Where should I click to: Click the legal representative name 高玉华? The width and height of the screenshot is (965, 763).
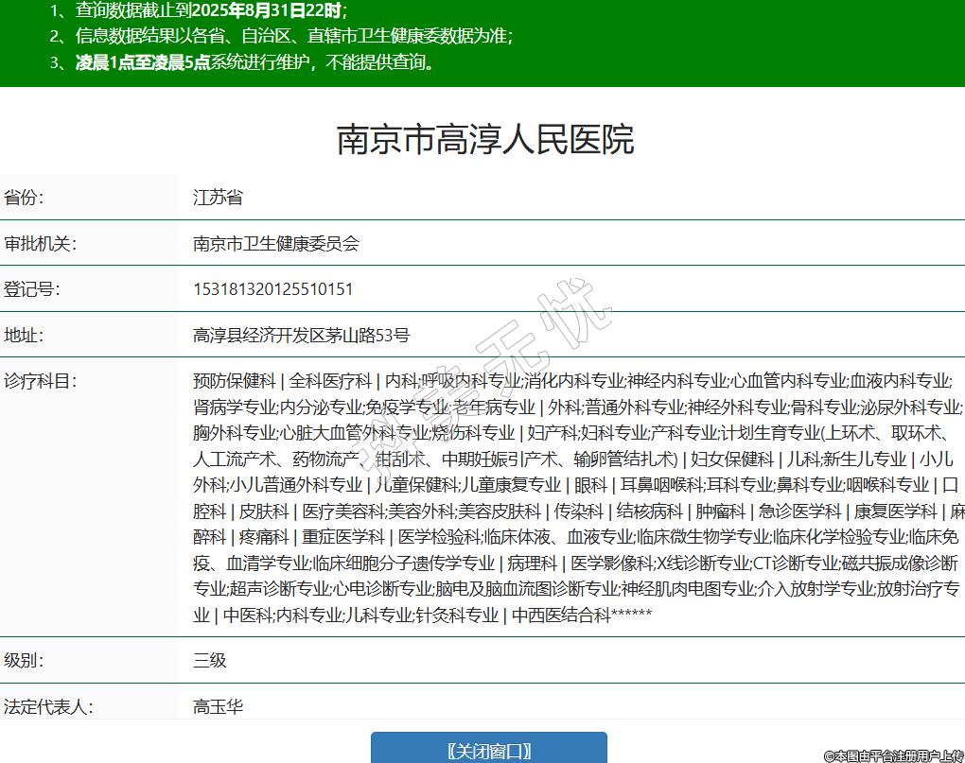[218, 706]
